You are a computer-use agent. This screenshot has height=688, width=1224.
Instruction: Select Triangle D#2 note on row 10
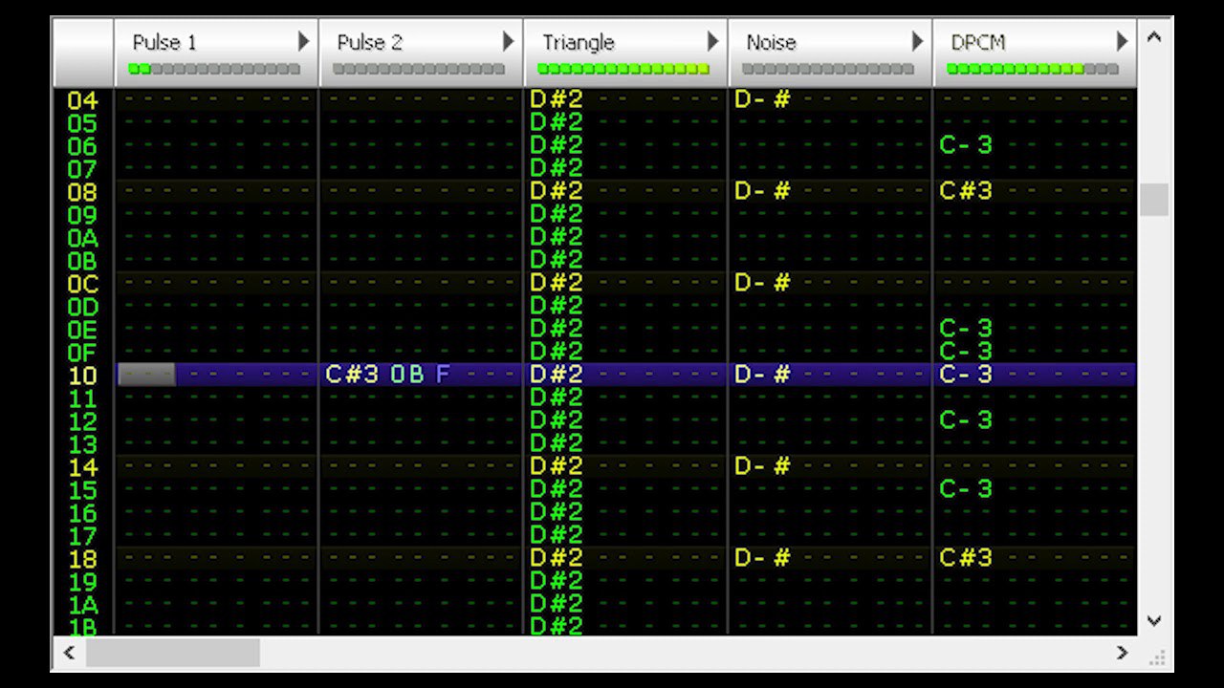(557, 374)
